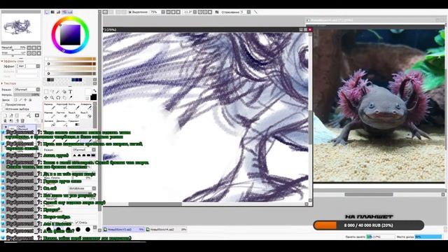
Task: Choose the Pencil brush preset
Action: tap(50, 106)
